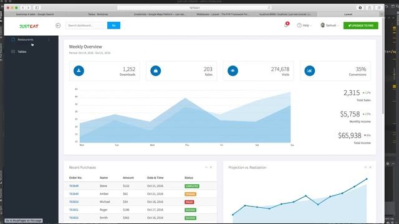The image size is (399, 224).
Task: Click the Weekly Overview heading
Action: [x=85, y=47]
